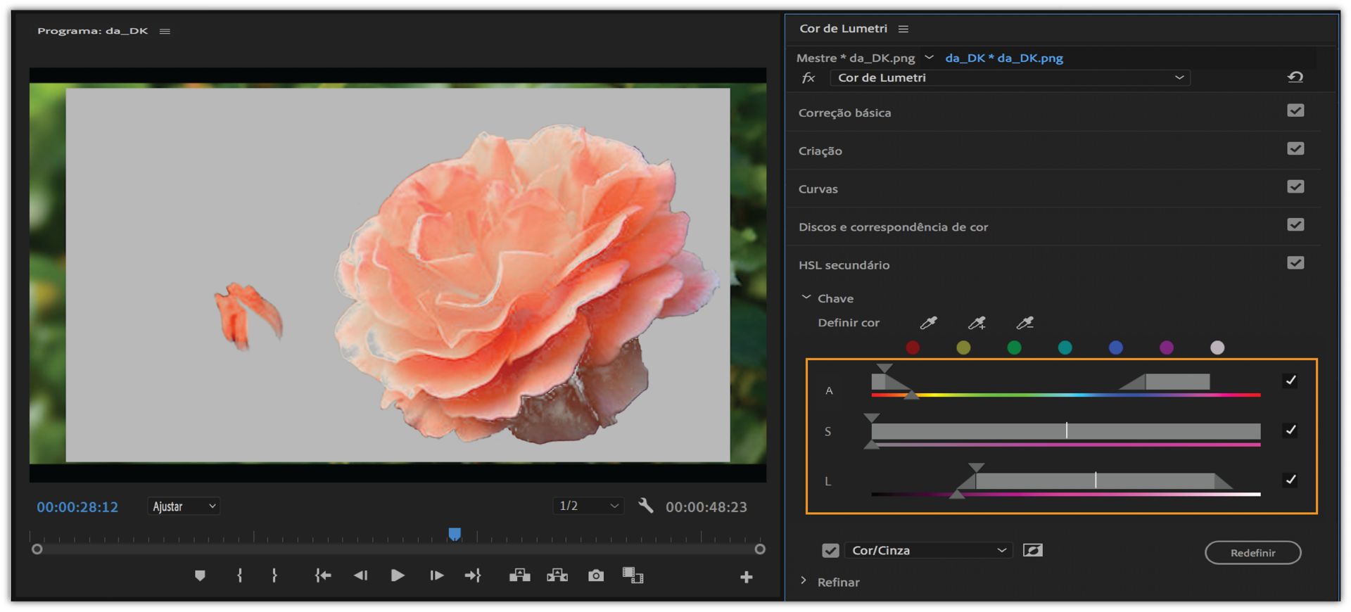
Task: Select the subtract color eyedropper tool
Action: (1025, 323)
